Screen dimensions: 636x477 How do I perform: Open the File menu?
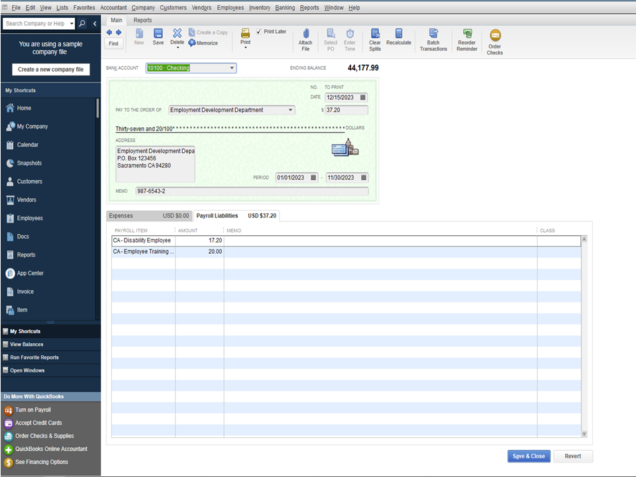pos(16,8)
